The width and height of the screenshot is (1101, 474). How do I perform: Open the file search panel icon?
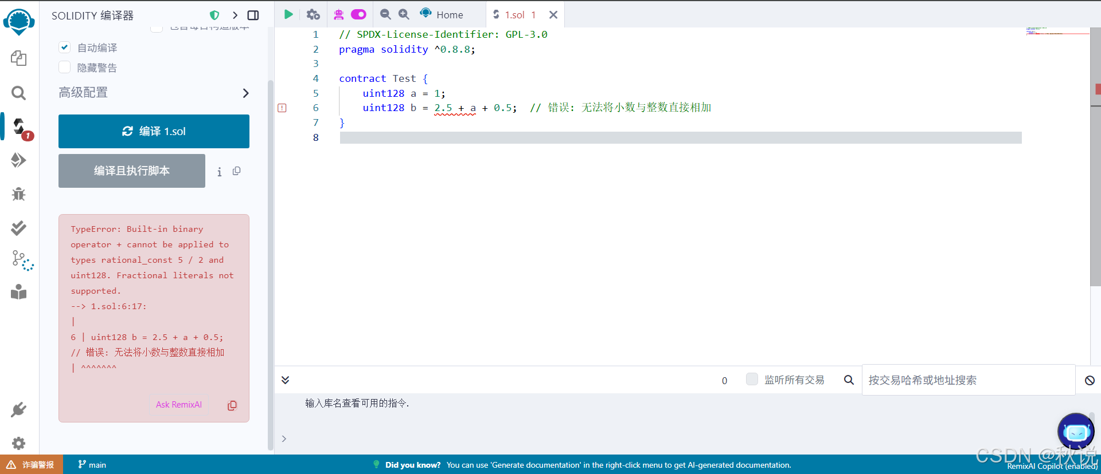pyautogui.click(x=19, y=93)
